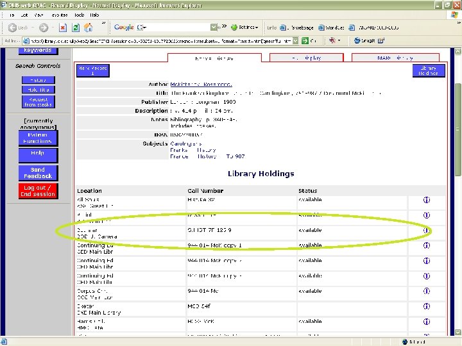
Task: Click the Windows flag logo in the menu bar
Action: 454,15
